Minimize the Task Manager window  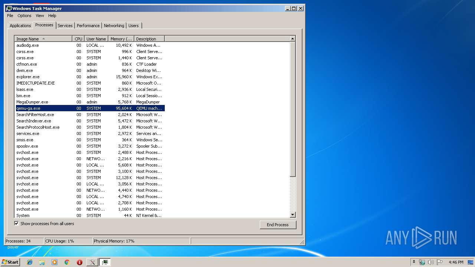point(288,8)
